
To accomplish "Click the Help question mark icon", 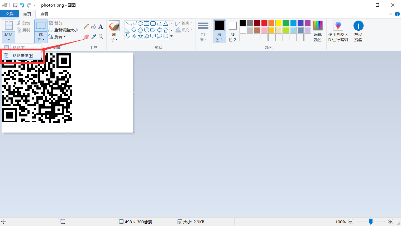I will (397, 14).
